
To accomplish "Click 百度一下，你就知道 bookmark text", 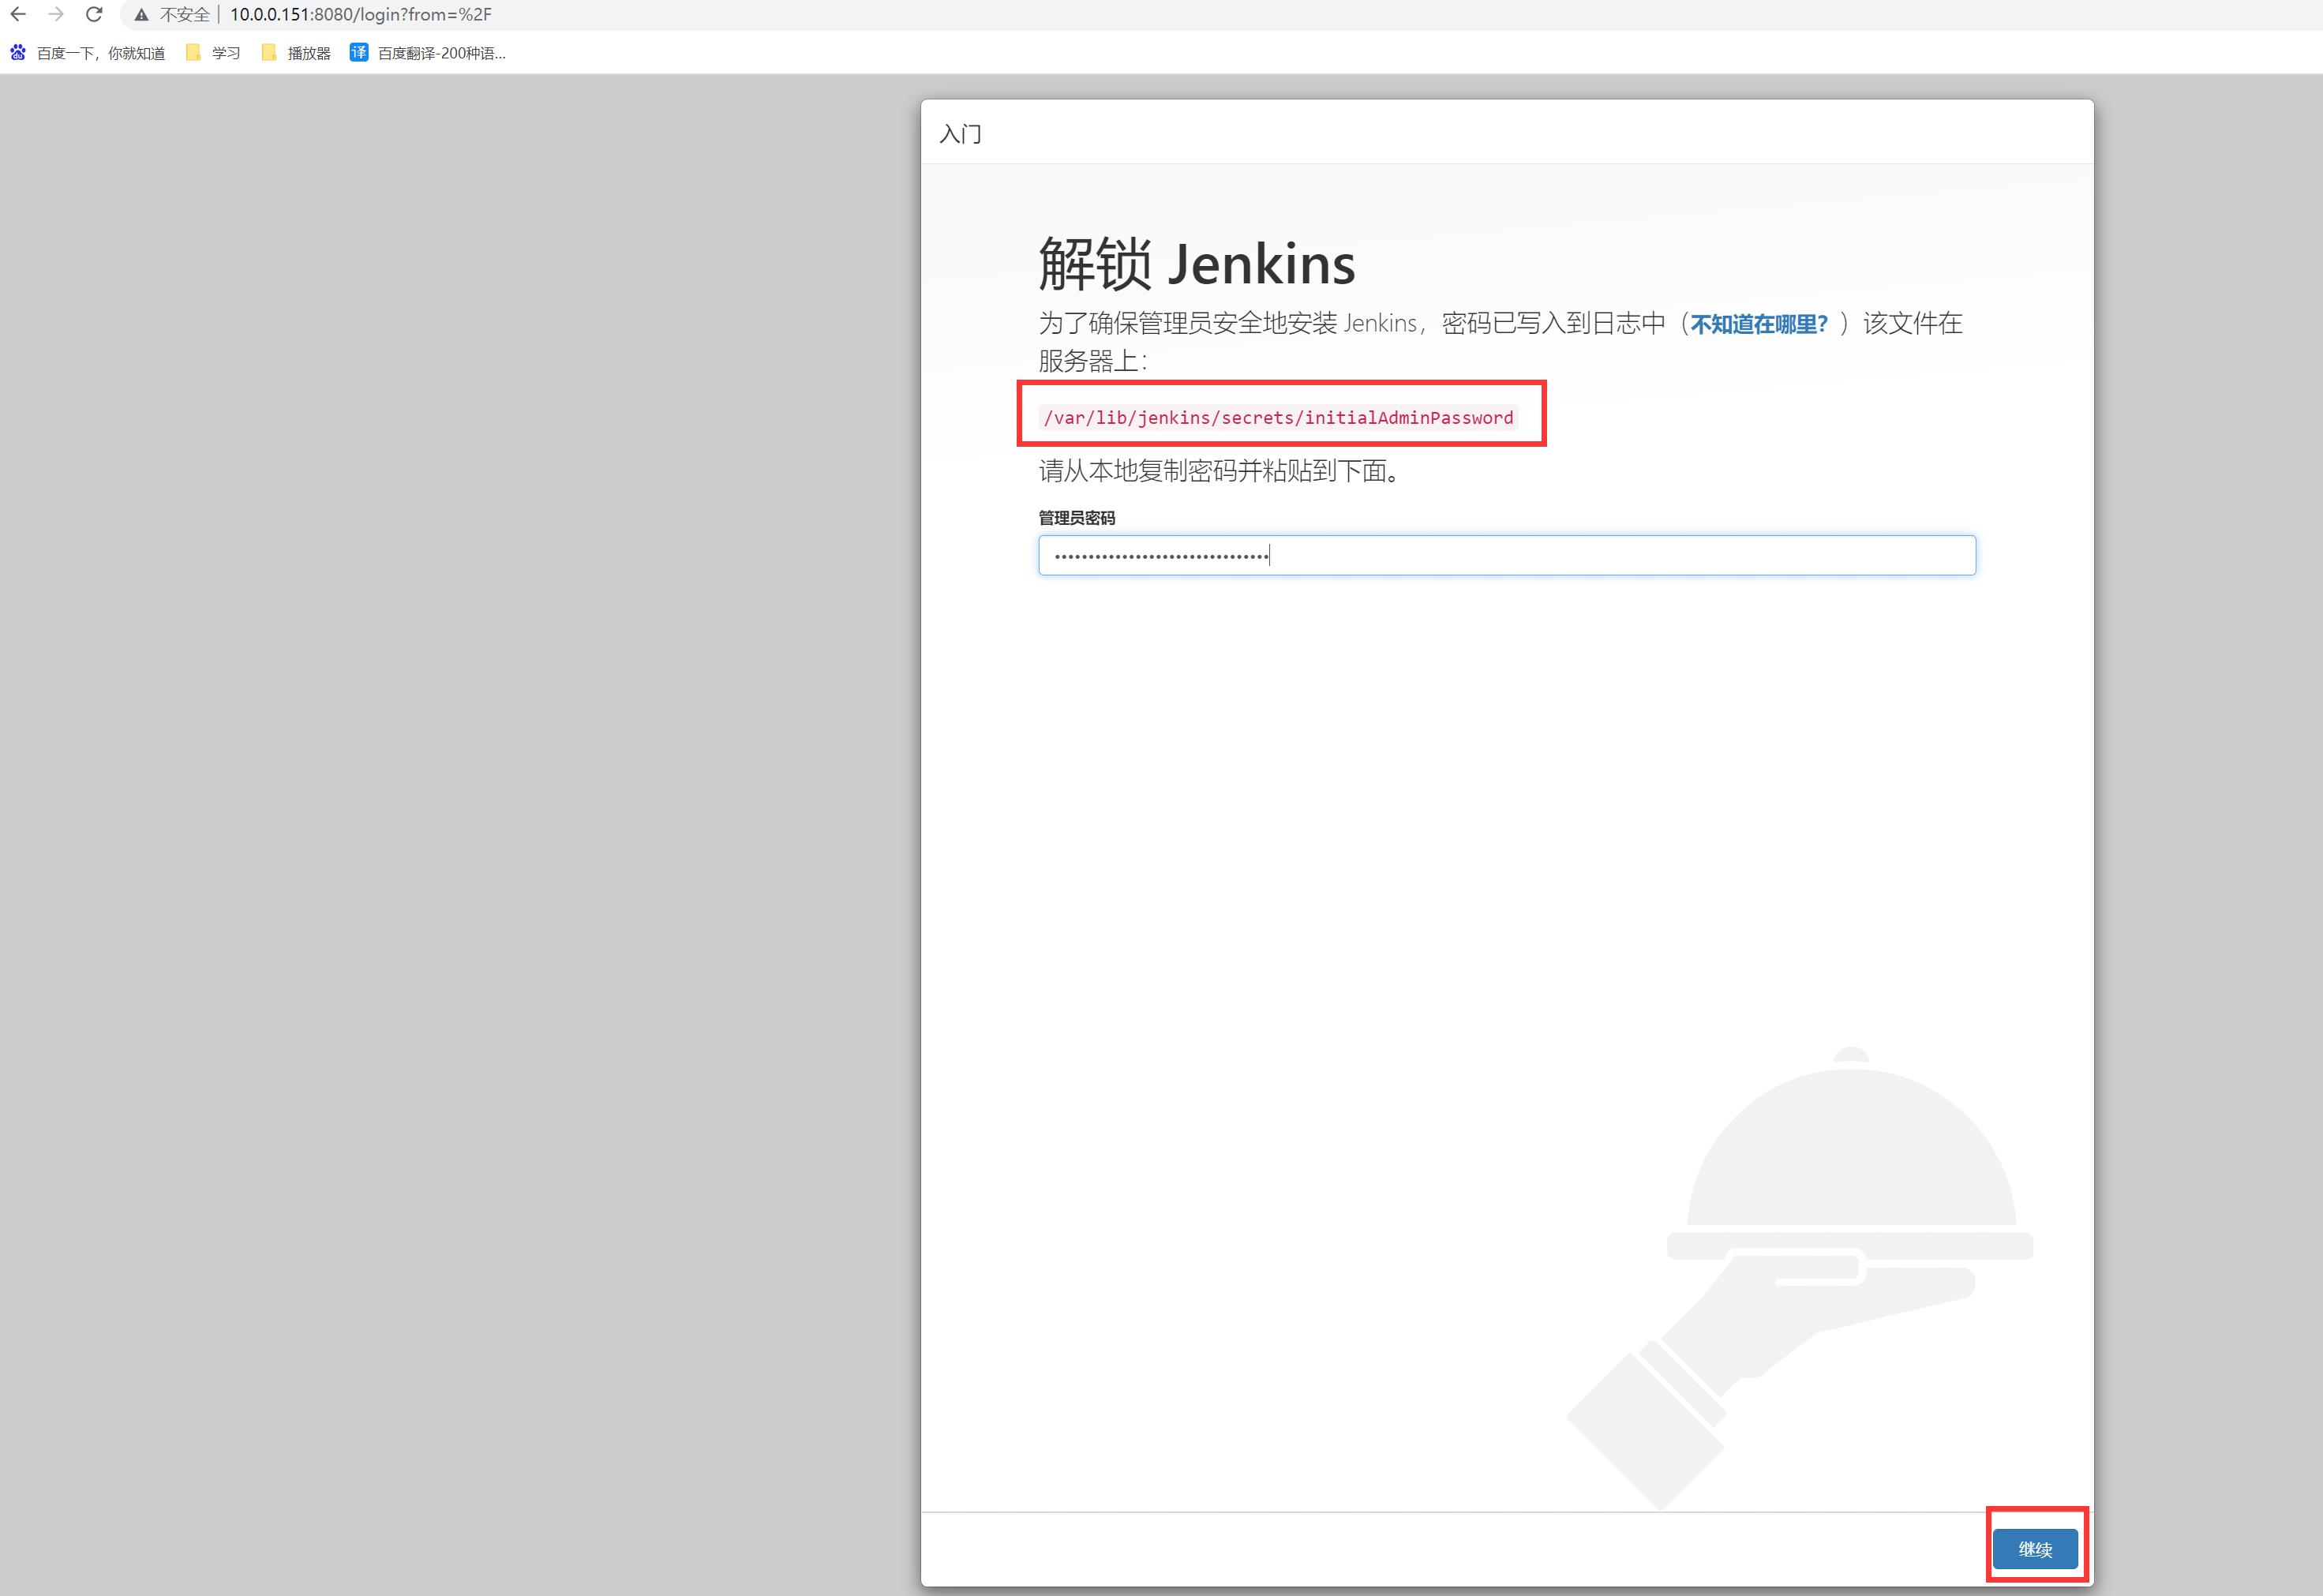I will point(101,53).
